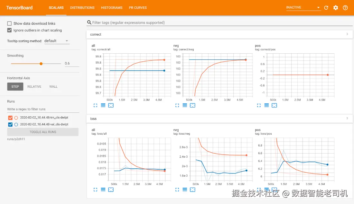Screen dimensions: 354x204
Task: Expand loss/neg chart to full size
Action: click(x=177, y=190)
